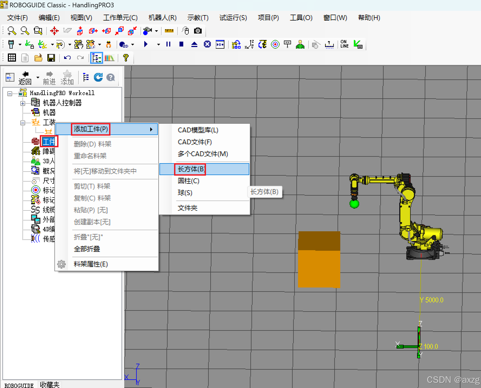
Task: Choose 长方体(B) from submenu
Action: [x=204, y=169]
